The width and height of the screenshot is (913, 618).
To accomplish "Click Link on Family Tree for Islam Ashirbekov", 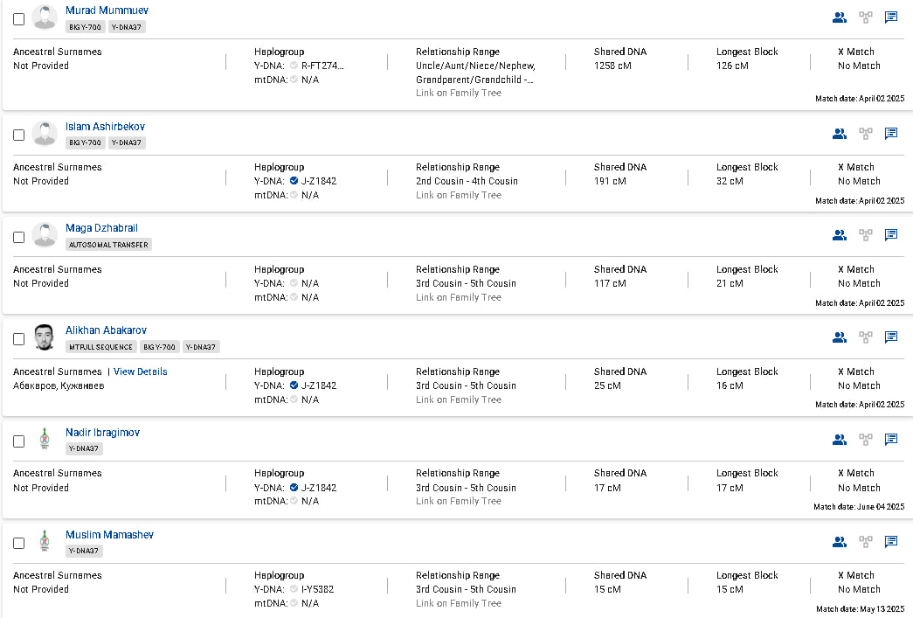I will [x=458, y=195].
